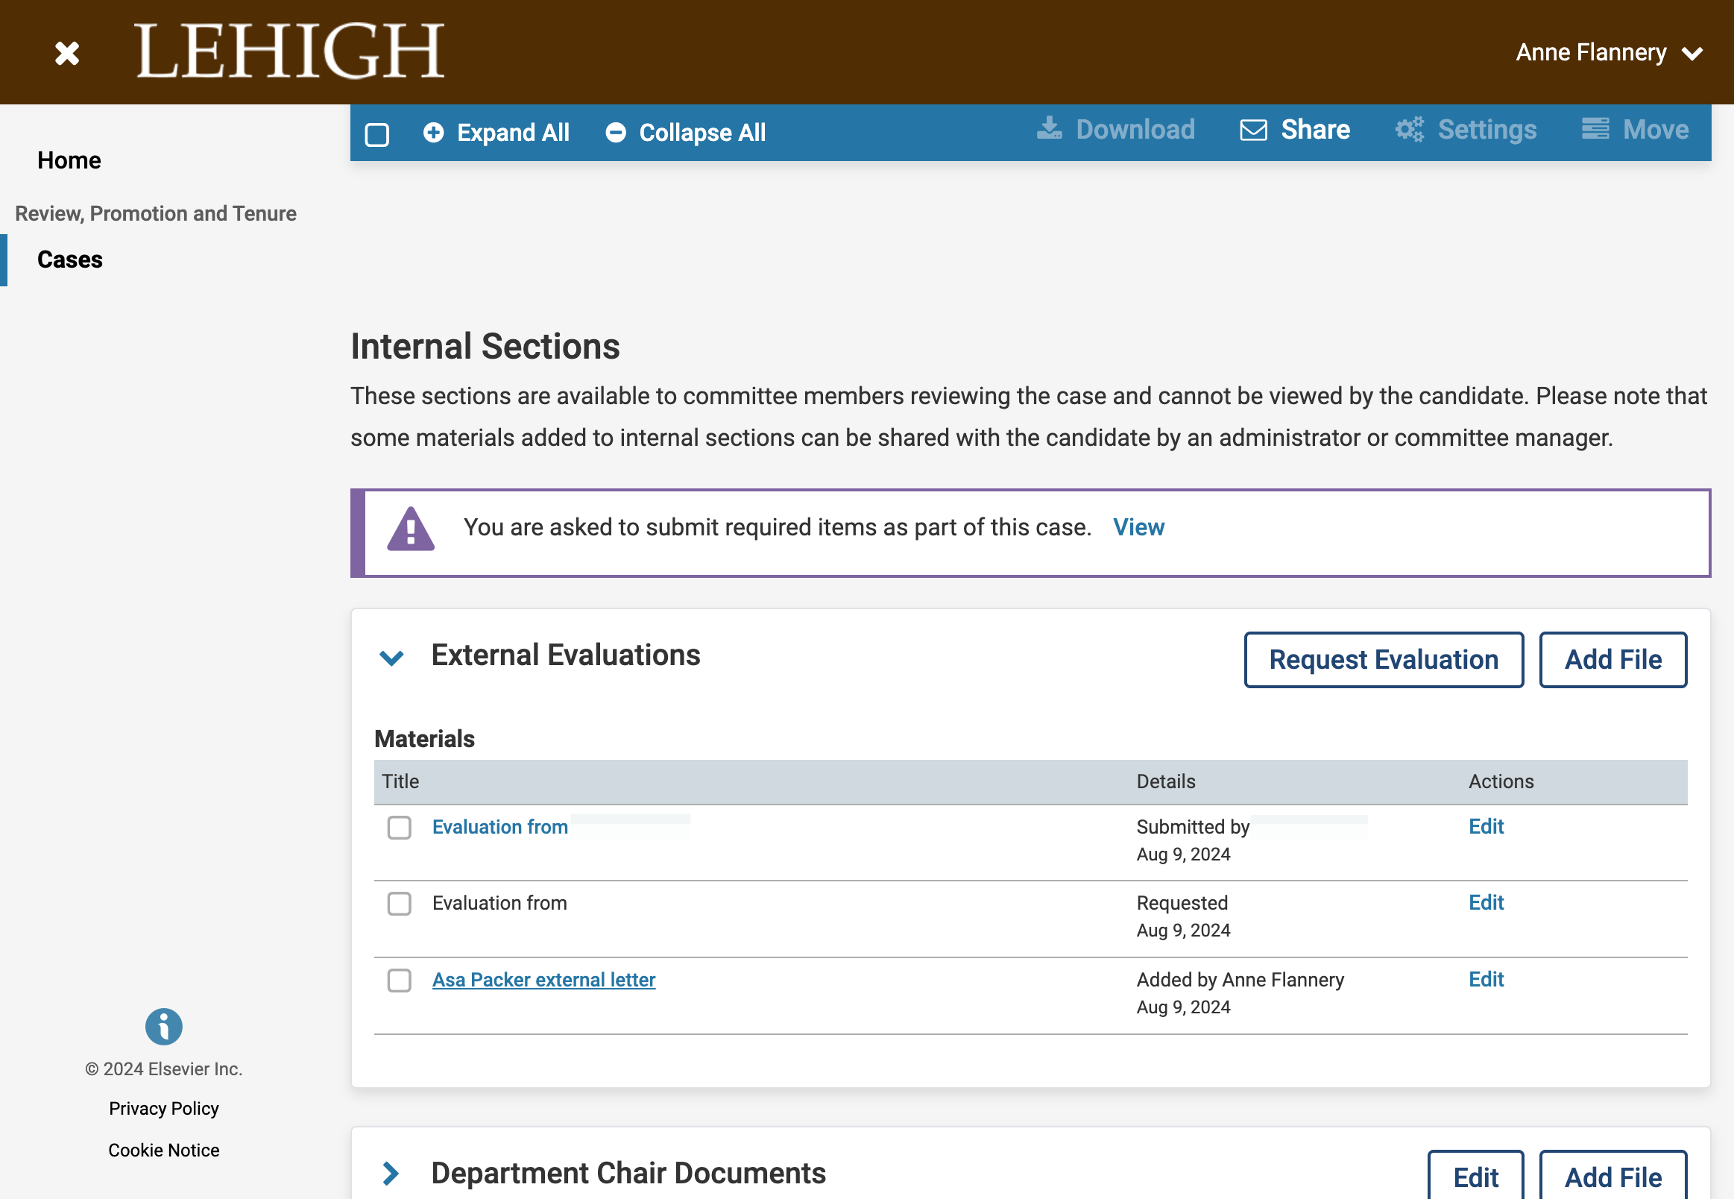Click the Collapse All minus icon
Image resolution: width=1734 pixels, height=1199 pixels.
[616, 133]
